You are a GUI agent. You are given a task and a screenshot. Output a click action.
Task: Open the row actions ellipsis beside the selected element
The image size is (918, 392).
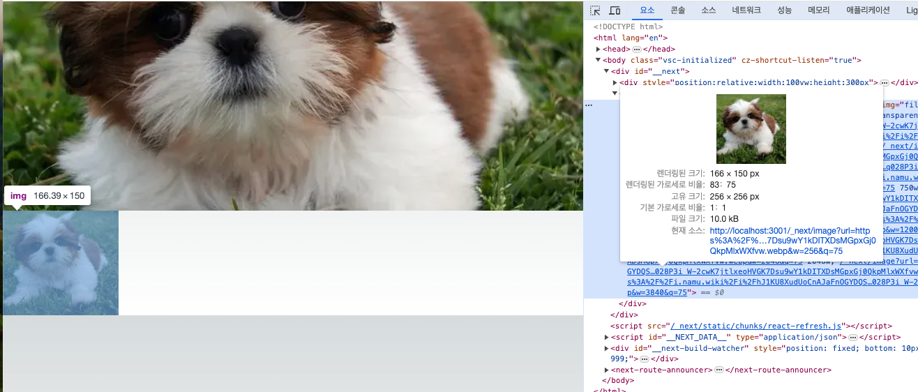(589, 105)
